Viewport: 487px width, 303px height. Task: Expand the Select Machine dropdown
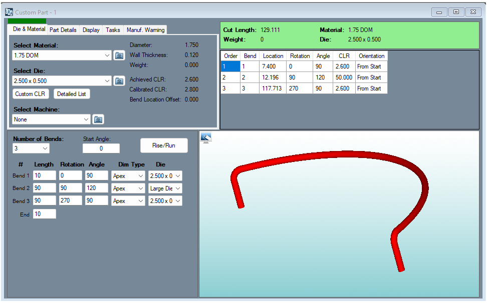pyautogui.click(x=86, y=119)
